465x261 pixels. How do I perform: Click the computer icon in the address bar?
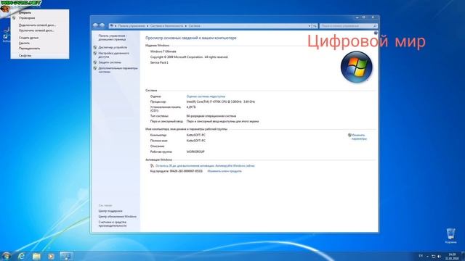(112, 26)
